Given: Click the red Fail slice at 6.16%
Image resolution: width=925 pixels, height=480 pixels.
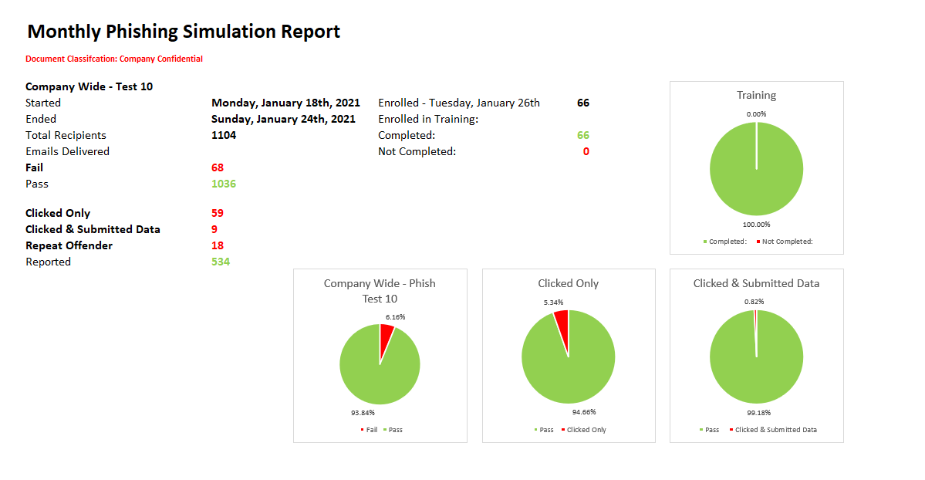Looking at the screenshot, I should (x=387, y=340).
